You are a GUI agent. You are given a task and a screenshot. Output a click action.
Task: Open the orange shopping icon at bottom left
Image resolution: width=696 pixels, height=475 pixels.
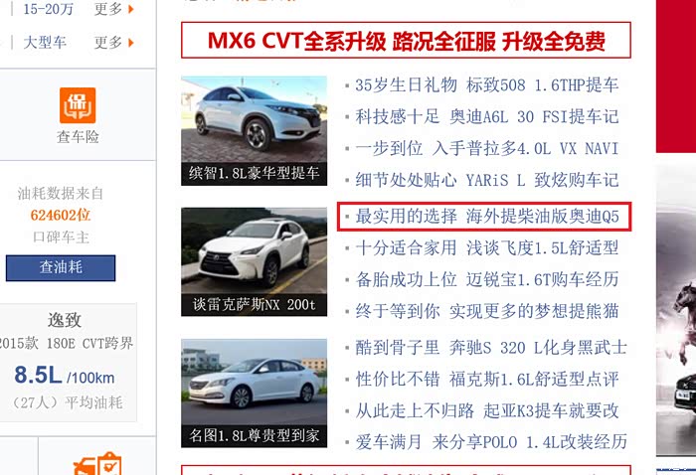tap(97, 464)
